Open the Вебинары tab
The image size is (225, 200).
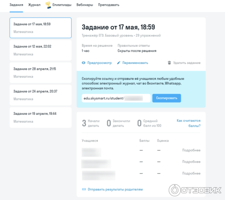point(84,5)
